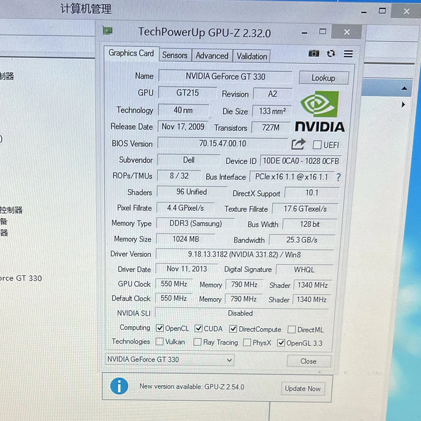Viewport: 421px width, 421px height.
Task: Open the GPU-Z hamburger menu
Action: [x=348, y=53]
